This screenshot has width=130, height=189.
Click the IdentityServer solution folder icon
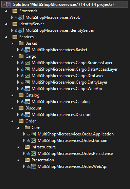[15, 24]
